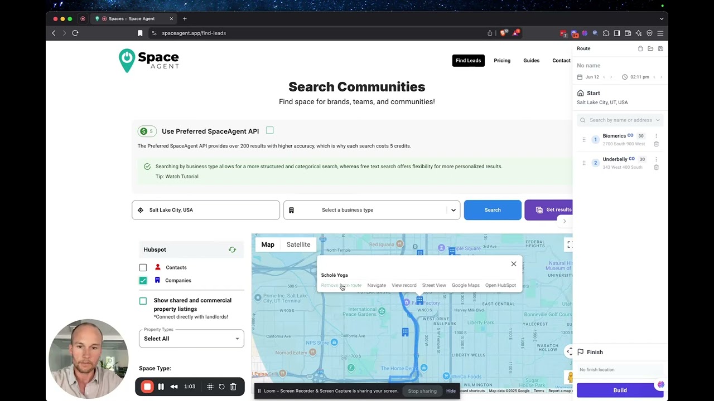Open the Pricing nav item

coord(502,61)
